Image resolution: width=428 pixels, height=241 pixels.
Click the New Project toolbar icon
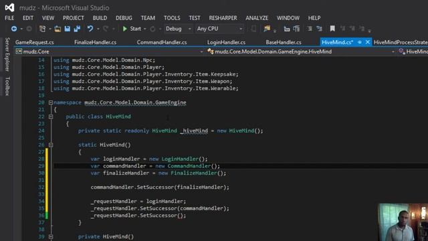(42, 29)
